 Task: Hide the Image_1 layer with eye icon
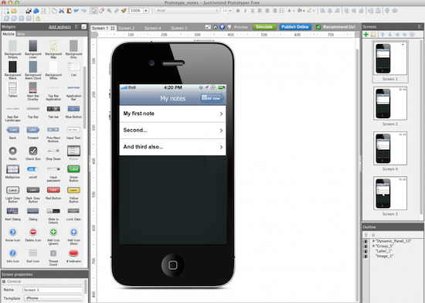[x=365, y=256]
